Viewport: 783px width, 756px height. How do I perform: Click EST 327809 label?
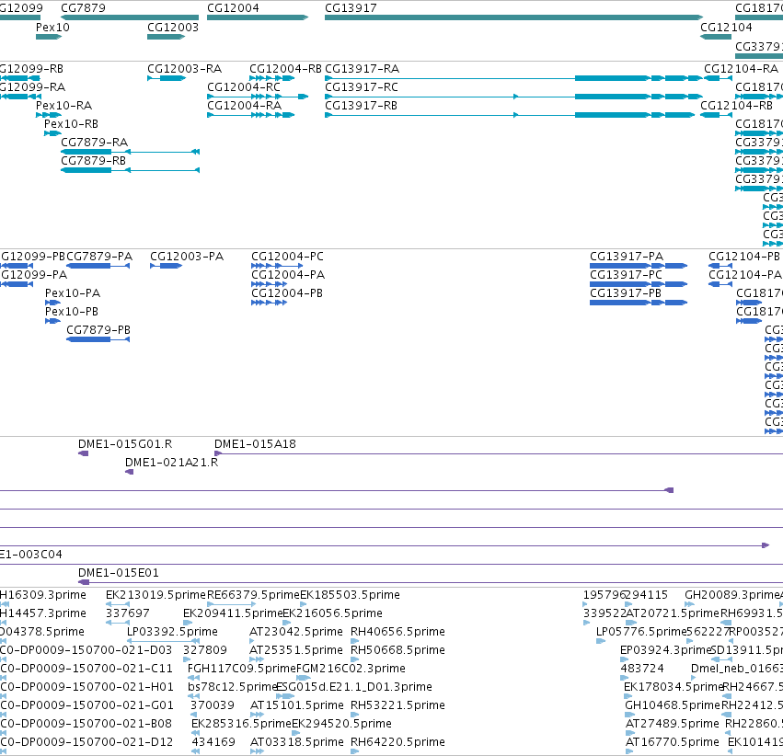(205, 650)
